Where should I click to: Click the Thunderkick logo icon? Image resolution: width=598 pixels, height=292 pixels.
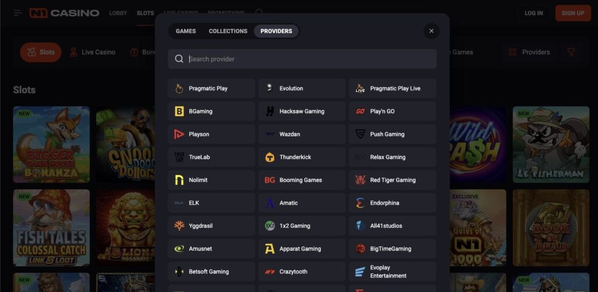(270, 157)
